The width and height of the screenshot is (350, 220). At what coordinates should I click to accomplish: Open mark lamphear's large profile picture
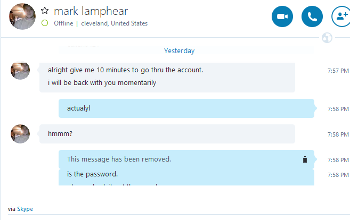point(22,16)
